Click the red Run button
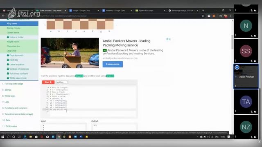 pos(48,82)
